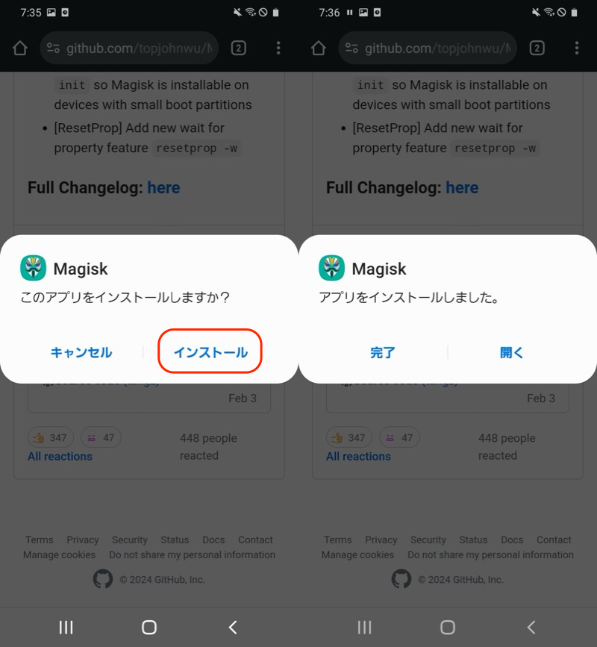This screenshot has height=647, width=597.
Task: Tap browser home icon on left phone
Action: pos(20,49)
